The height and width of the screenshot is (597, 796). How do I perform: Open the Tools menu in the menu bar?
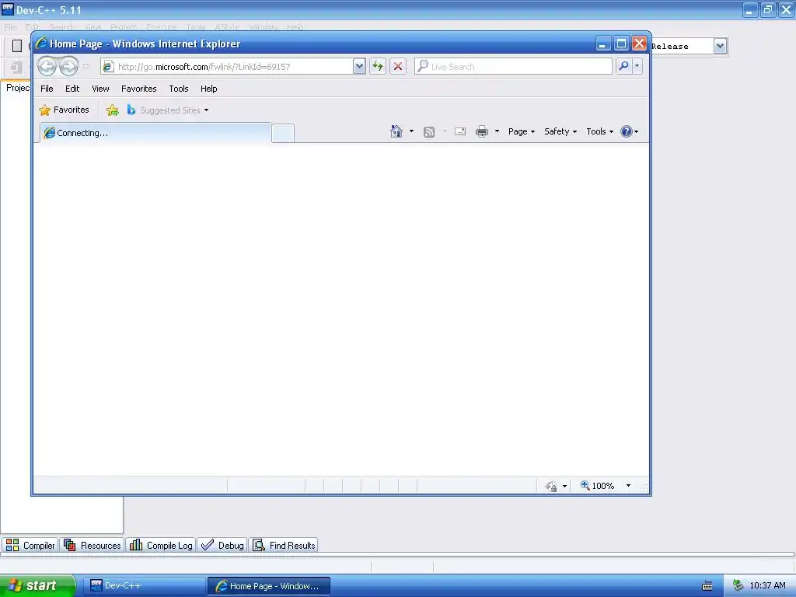179,89
